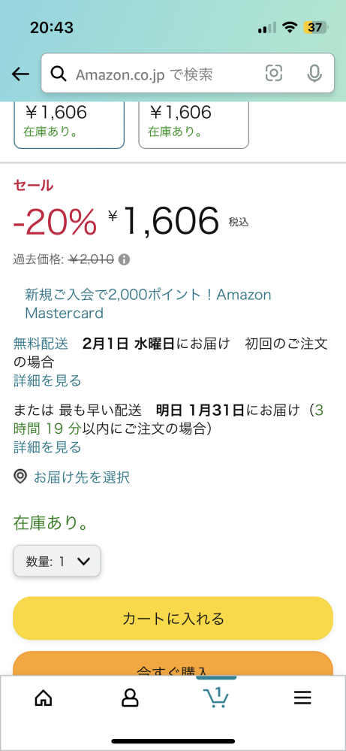Screen dimensions: 346x751
Task: Tap the orange 今すぐ購入 button
Action: [x=173, y=663]
